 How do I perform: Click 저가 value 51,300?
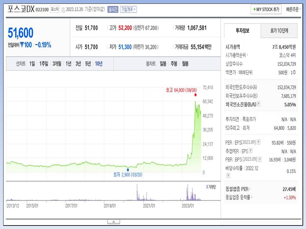click(125, 47)
